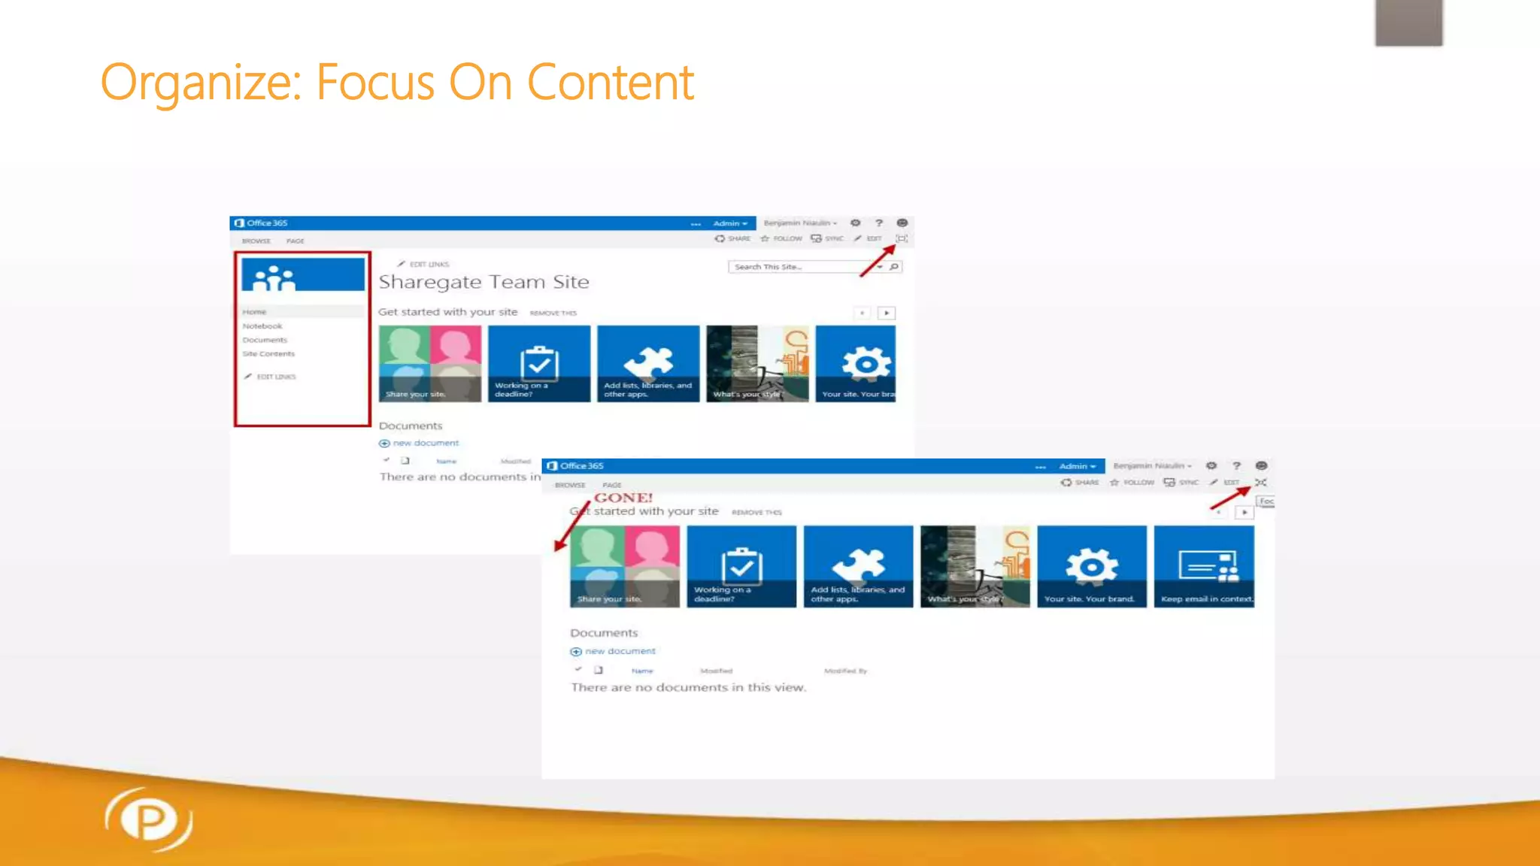Click previous arrow of the Sharegate Team Site tile carousel

(862, 313)
